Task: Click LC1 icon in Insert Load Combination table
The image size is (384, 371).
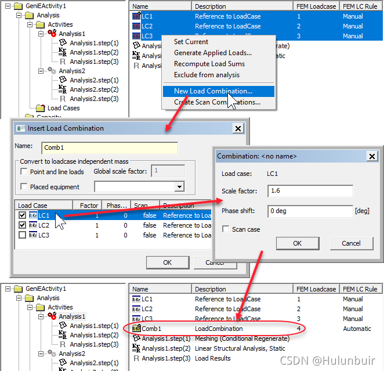Action: (x=33, y=215)
